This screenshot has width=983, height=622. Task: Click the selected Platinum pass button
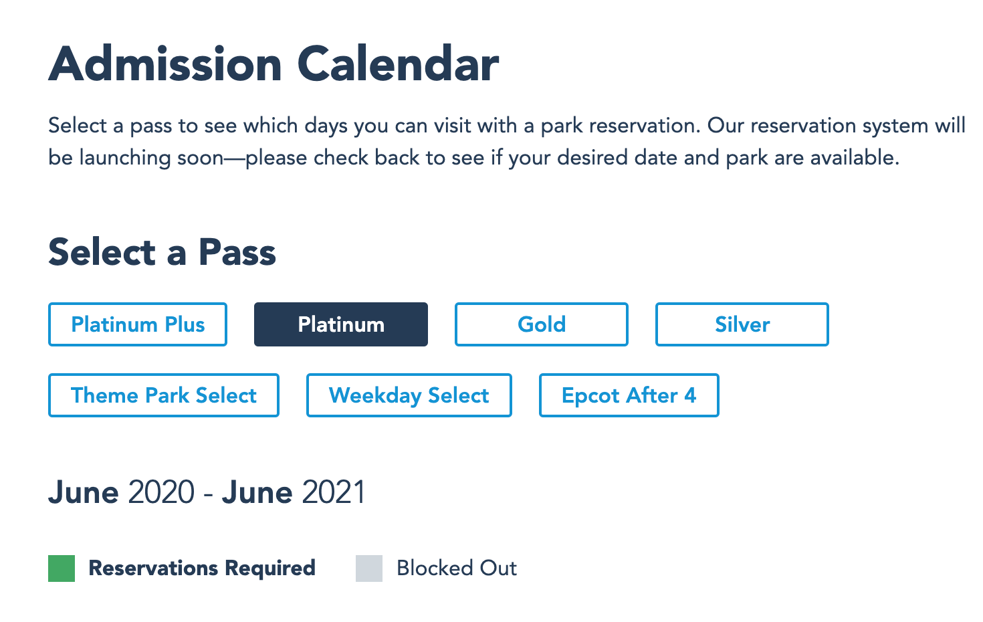(x=341, y=324)
